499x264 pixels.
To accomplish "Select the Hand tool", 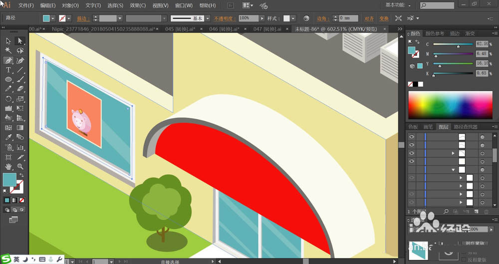I will (x=8, y=166).
